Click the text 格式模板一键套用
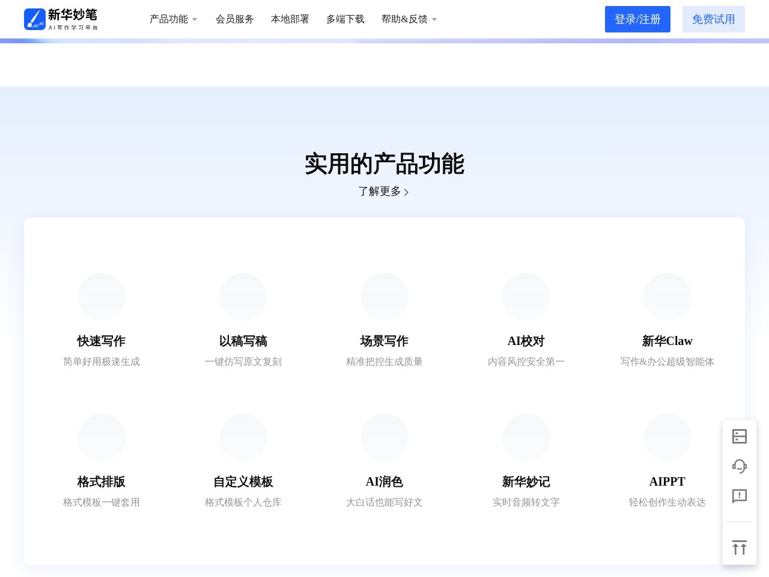The width and height of the screenshot is (769, 577). click(x=102, y=502)
